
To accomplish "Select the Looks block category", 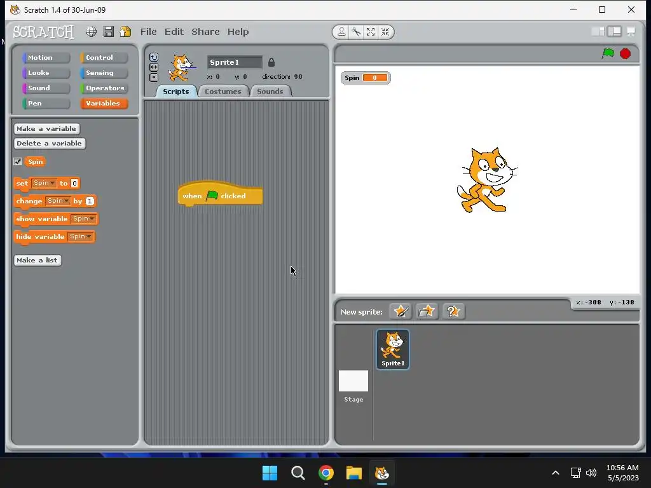I will 46,73.
